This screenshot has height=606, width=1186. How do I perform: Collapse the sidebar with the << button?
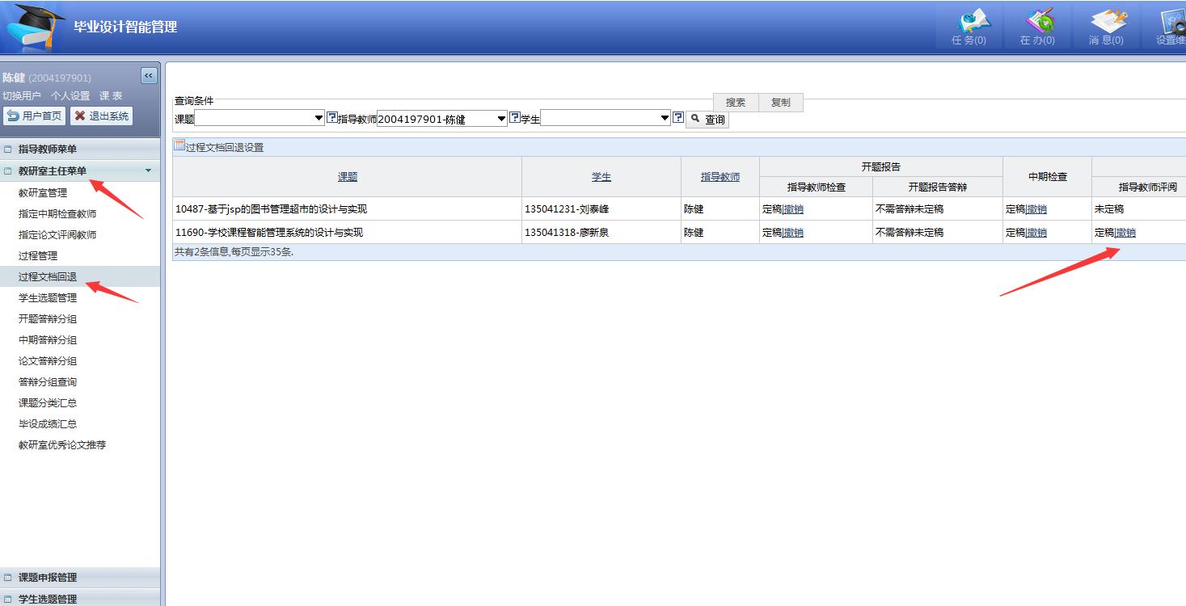[x=149, y=75]
